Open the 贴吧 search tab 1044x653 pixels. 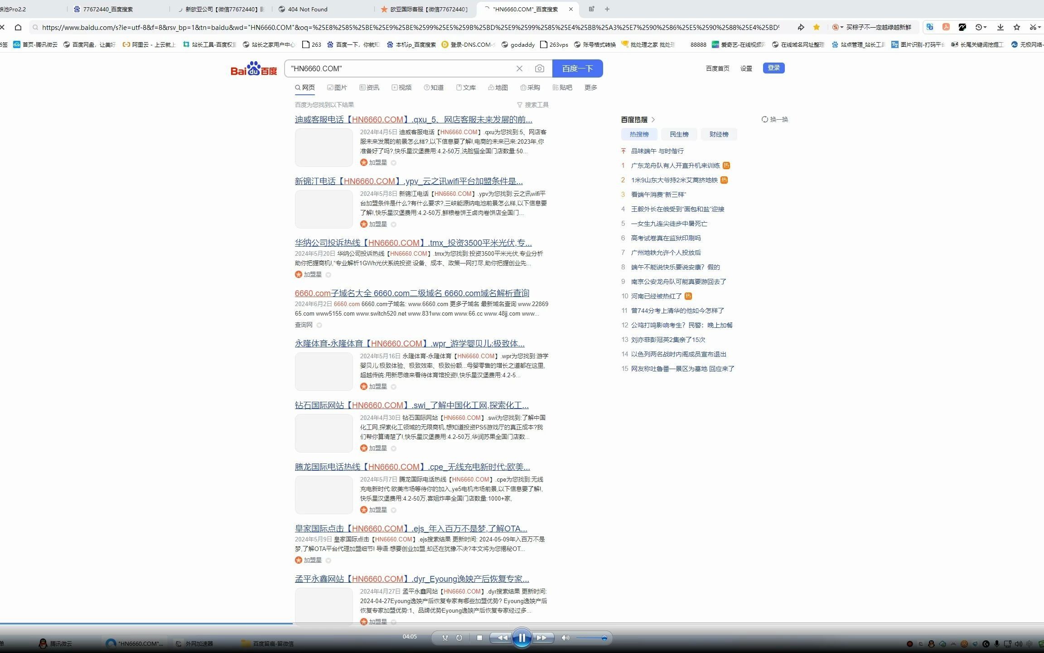tap(562, 88)
